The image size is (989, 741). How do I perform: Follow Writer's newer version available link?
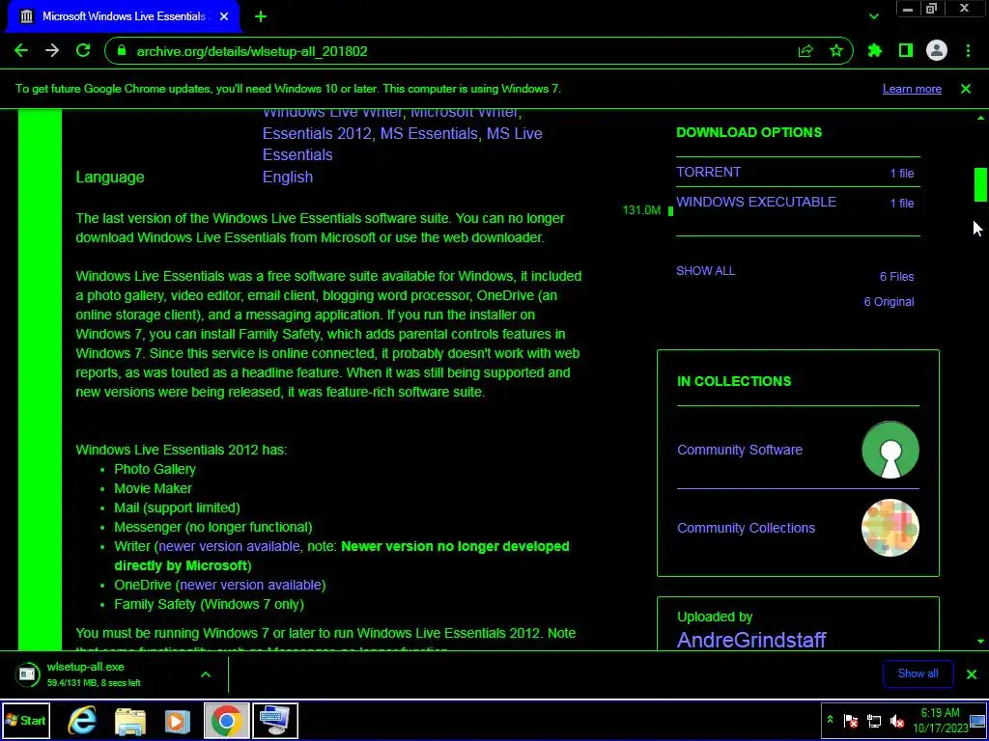pos(229,546)
